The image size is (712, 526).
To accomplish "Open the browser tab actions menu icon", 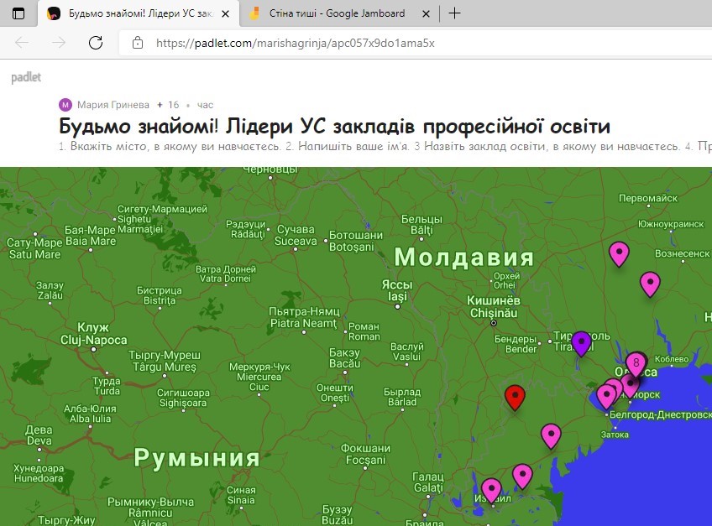I will [18, 13].
